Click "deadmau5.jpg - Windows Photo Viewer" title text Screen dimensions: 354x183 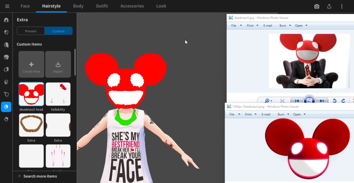pos(261,18)
